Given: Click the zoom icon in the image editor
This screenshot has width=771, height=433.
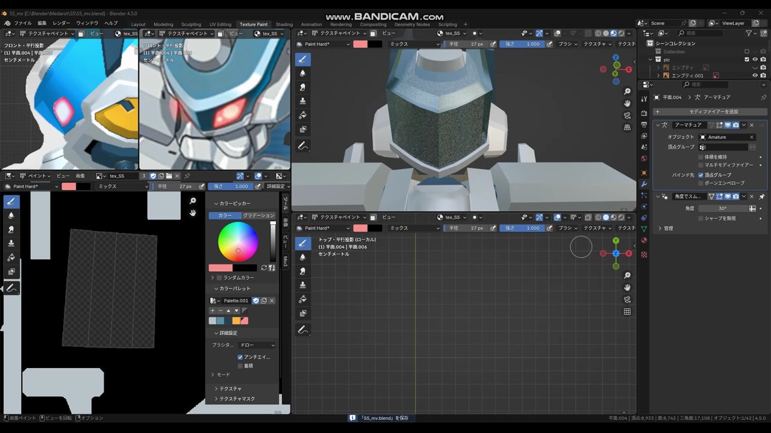Looking at the screenshot, I should point(193,201).
